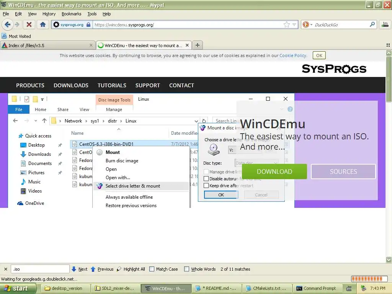
Task: Click the tab groups icon
Action: (388, 45)
